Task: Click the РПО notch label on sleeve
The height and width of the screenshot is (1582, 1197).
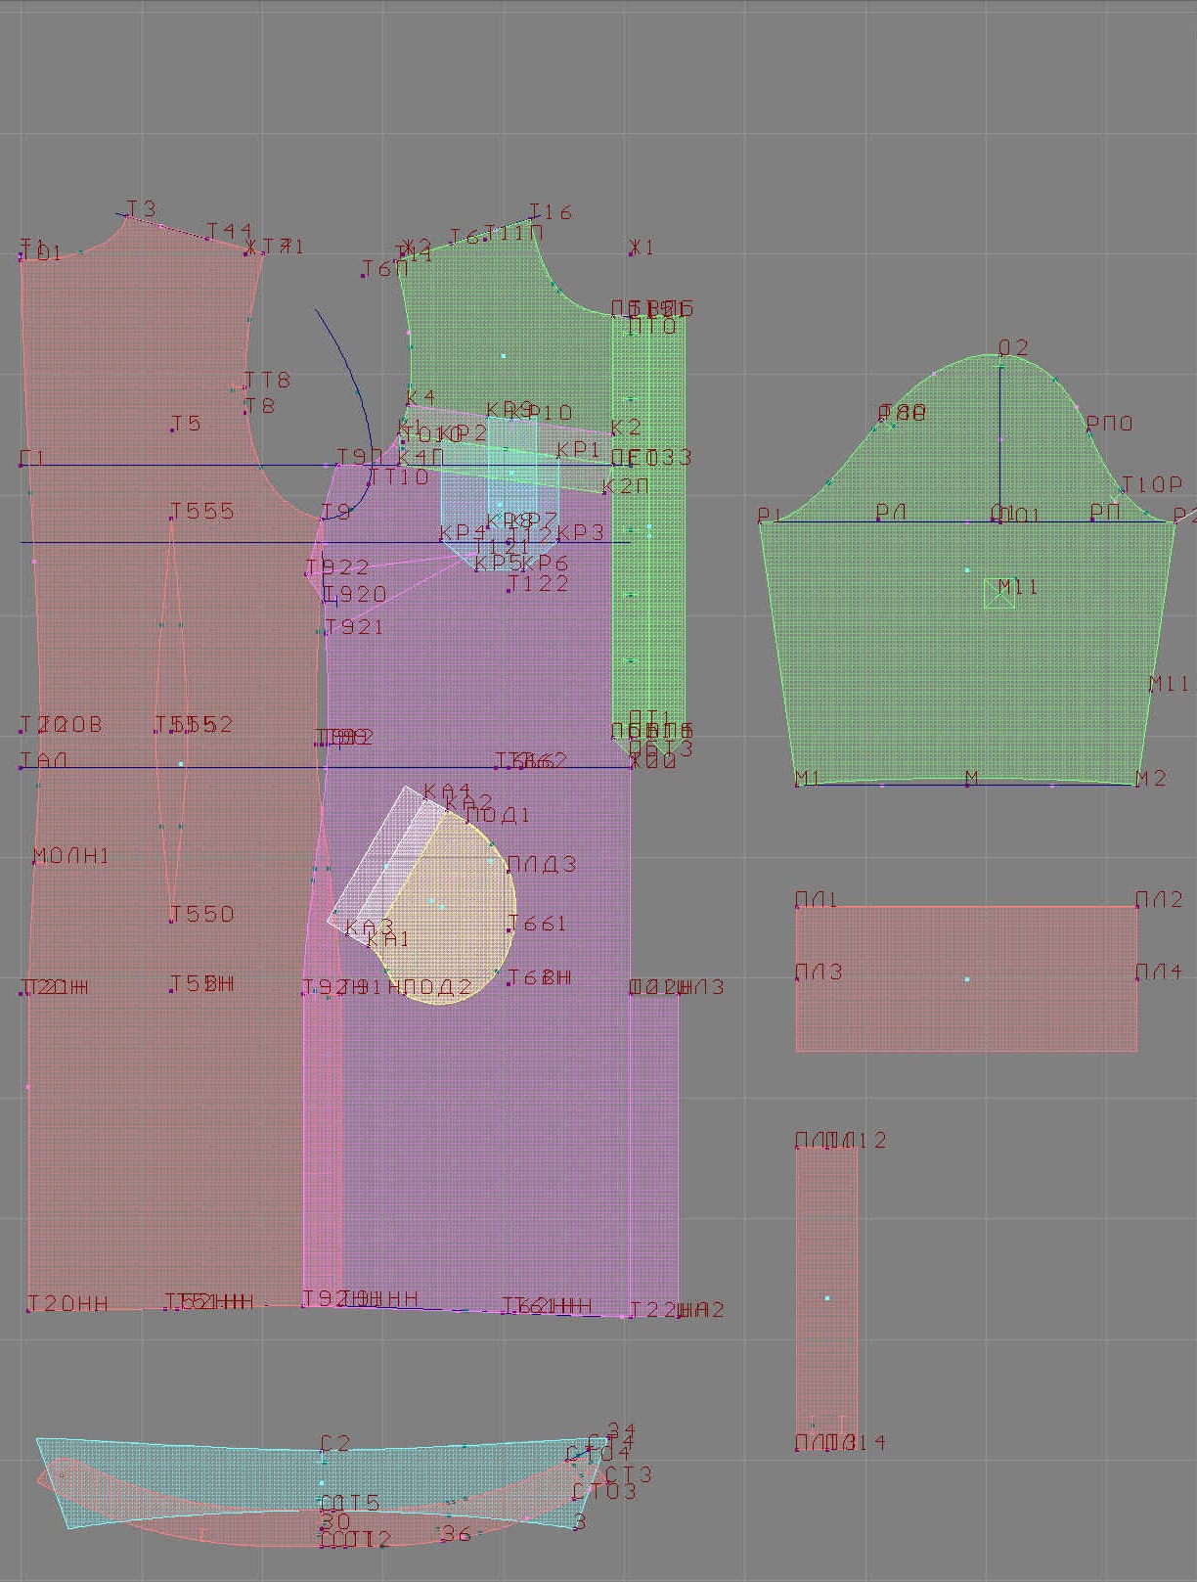Action: pos(1109,424)
